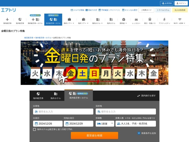Viewport: 189px width, 142px height.
Task: Click bed icon in 部屋数 field
Action: [x=99, y=124]
